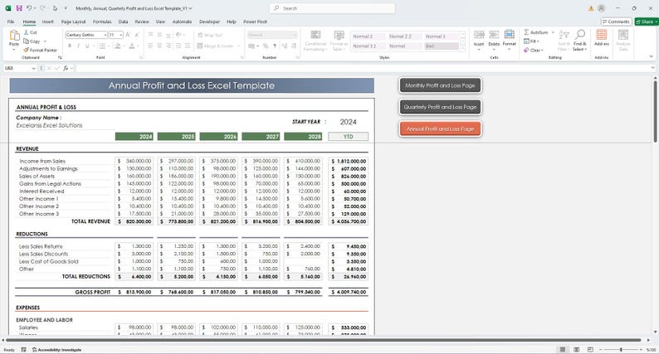
Task: Open the Font size dropdown
Action: pyautogui.click(x=121, y=35)
